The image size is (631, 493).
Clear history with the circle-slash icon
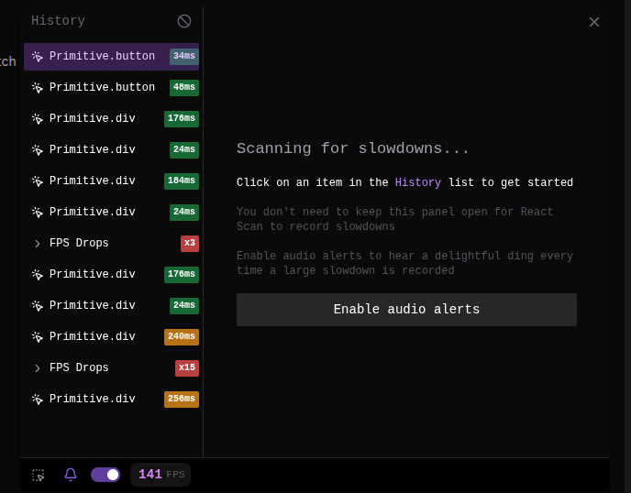coord(184,21)
